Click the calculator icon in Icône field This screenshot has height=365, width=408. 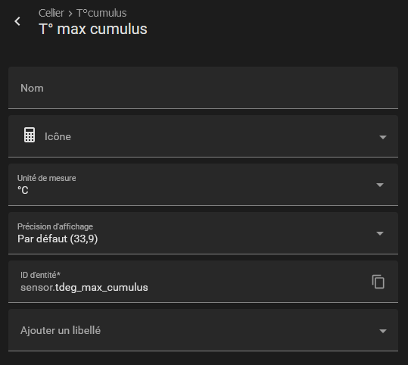(x=30, y=135)
